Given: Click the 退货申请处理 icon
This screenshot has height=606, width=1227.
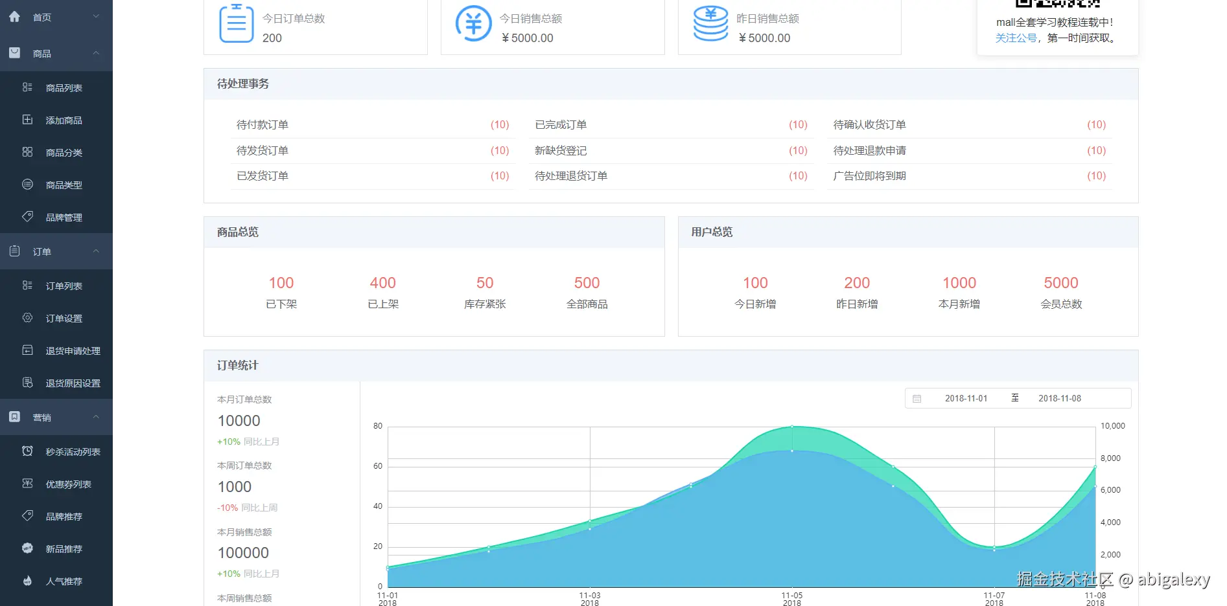Looking at the screenshot, I should click(x=27, y=350).
